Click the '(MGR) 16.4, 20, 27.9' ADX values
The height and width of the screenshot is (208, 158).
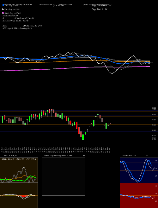(x=33, y=26)
